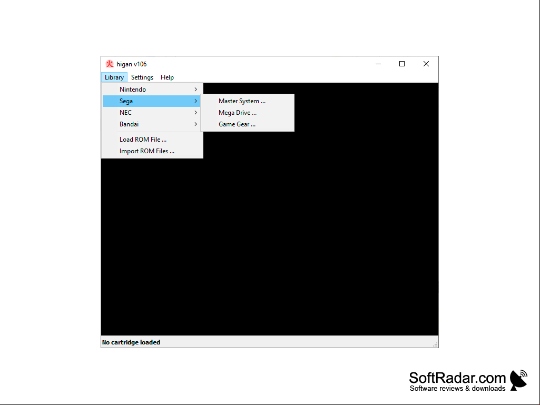This screenshot has width=540, height=405.
Task: Choose Import ROM Files option
Action: click(152, 151)
